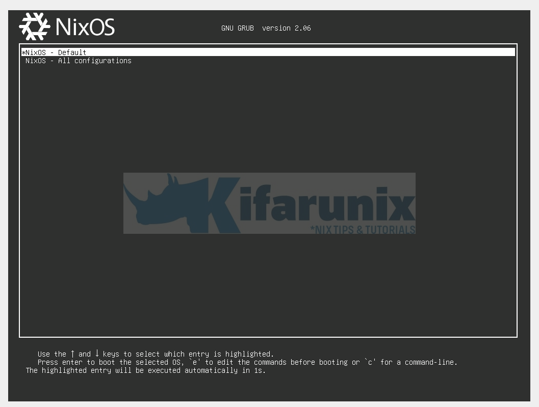Viewport: 539px width, 407px height.
Task: Click the NixOS snowflake logo
Action: [34, 26]
